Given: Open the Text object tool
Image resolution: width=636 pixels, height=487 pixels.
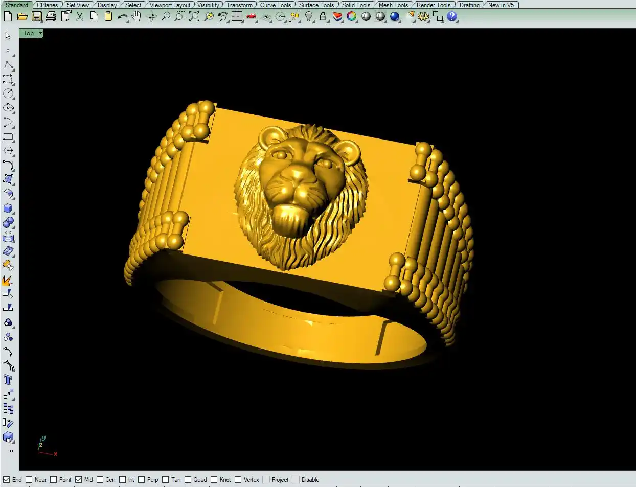Looking at the screenshot, I should [x=8, y=380].
